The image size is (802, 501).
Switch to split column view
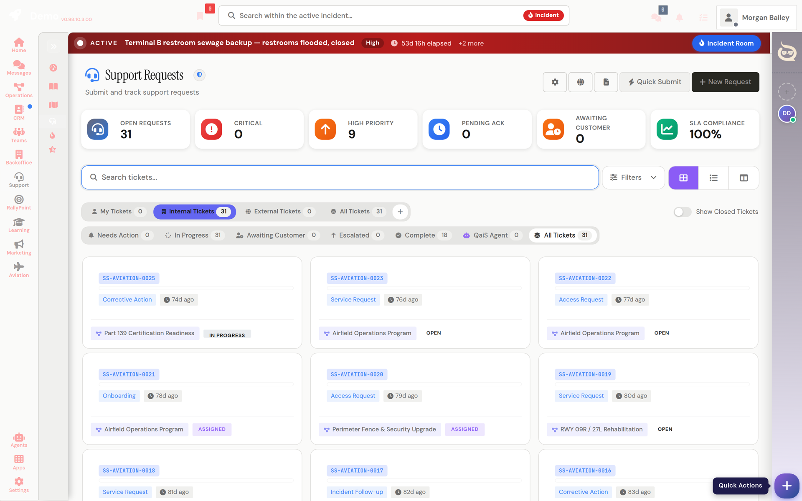[x=744, y=178]
